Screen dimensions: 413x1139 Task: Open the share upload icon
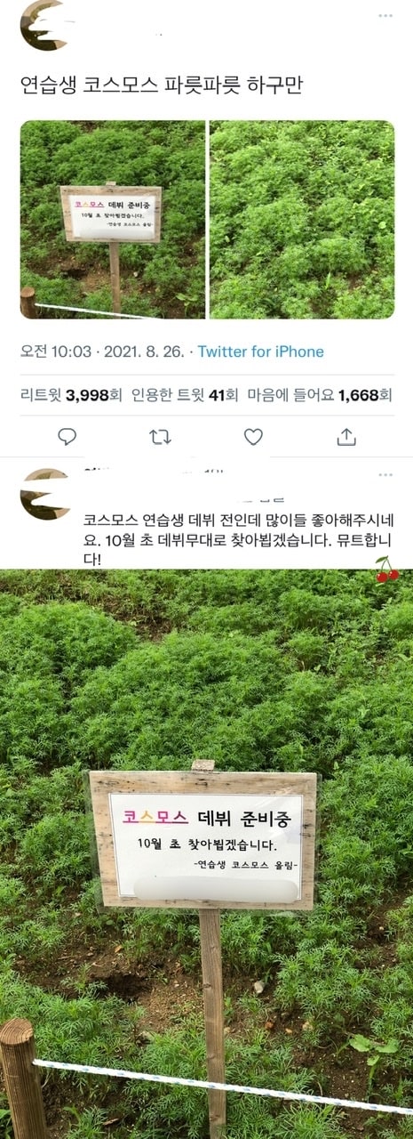[x=347, y=436]
